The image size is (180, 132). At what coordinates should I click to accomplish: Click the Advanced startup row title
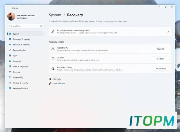(64, 67)
